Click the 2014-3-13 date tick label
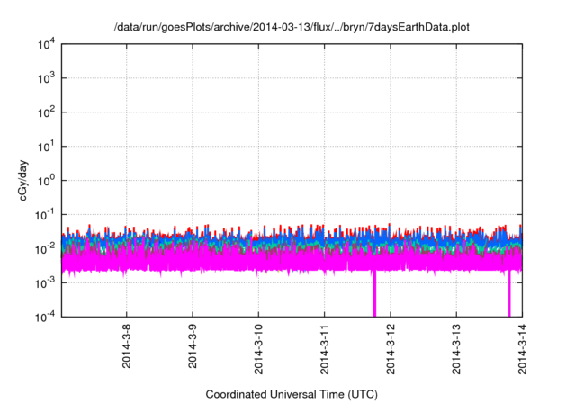576x403 pixels. [456, 349]
